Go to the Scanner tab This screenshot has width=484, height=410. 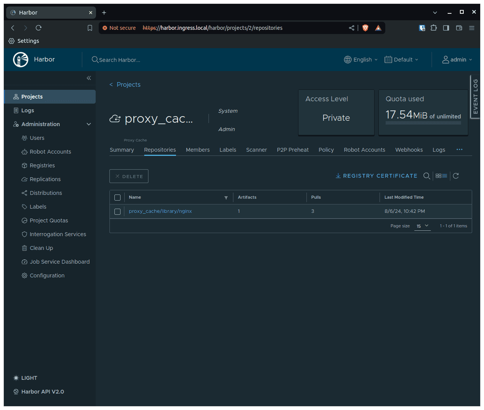coord(256,150)
